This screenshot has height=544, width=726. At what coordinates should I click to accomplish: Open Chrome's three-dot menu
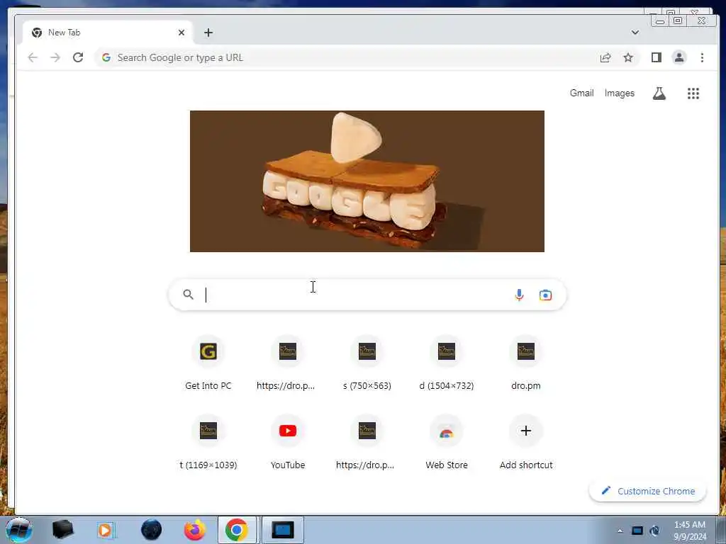(x=702, y=57)
